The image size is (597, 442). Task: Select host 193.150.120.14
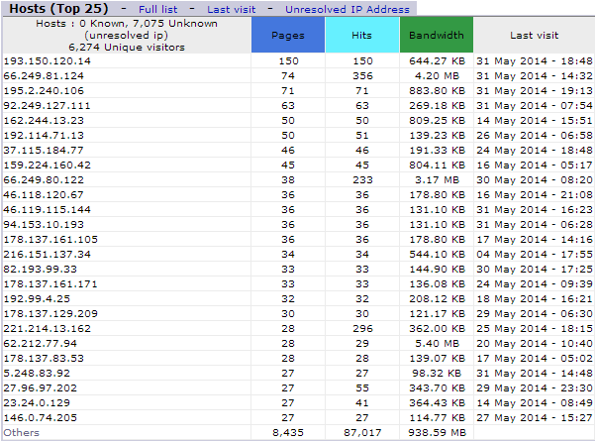point(47,61)
